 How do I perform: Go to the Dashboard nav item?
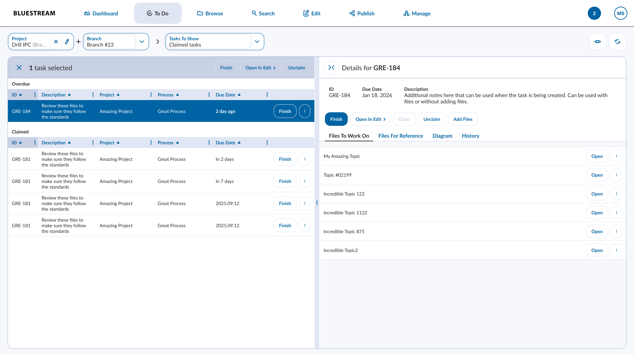click(101, 13)
